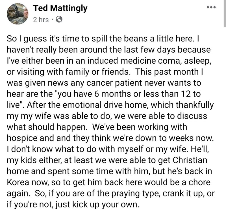Click the '2 hrs' post timestamp

pyautogui.click(x=41, y=20)
